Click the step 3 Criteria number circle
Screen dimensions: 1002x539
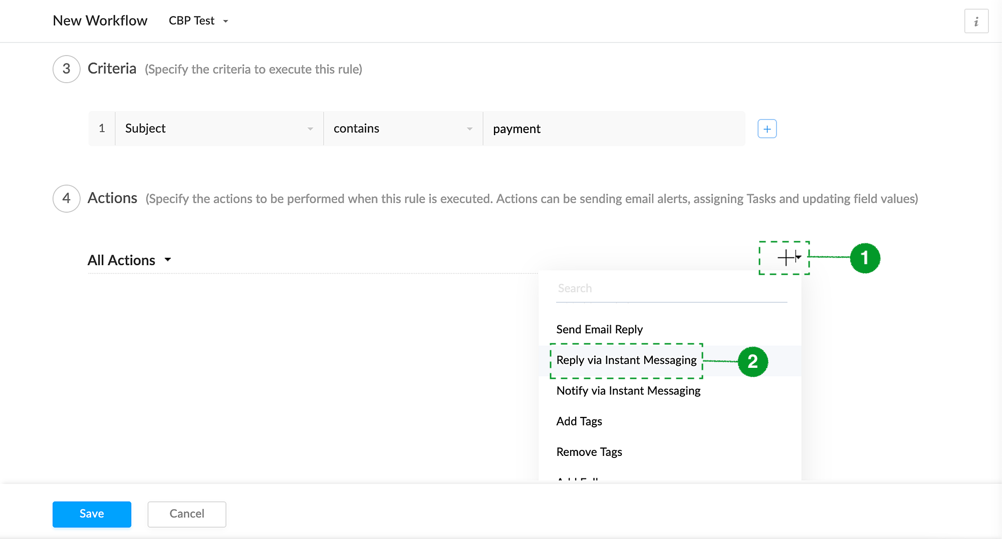(x=66, y=69)
